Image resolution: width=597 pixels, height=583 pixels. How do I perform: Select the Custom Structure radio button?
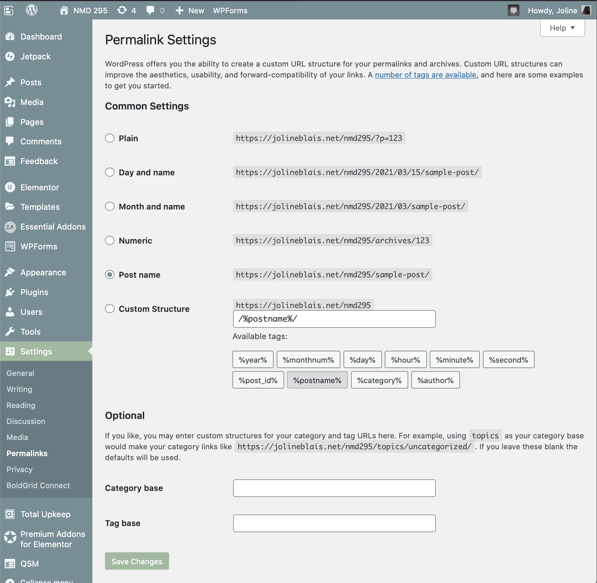110,309
